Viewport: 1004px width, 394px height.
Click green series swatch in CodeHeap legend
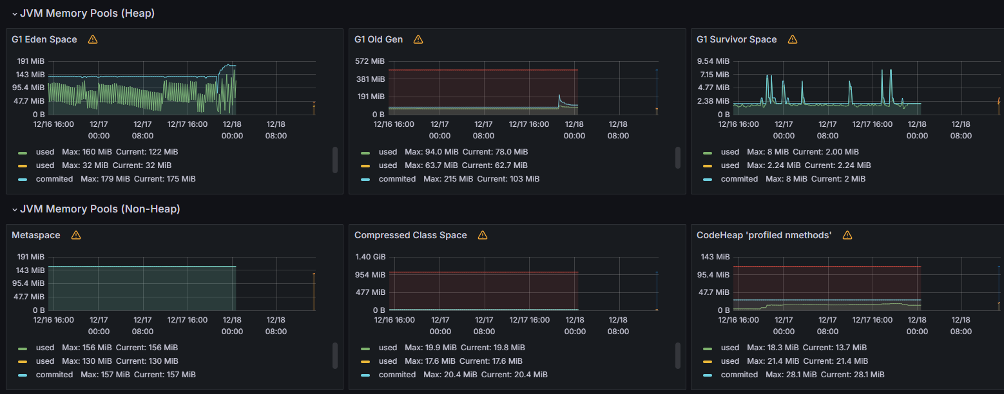pos(708,348)
